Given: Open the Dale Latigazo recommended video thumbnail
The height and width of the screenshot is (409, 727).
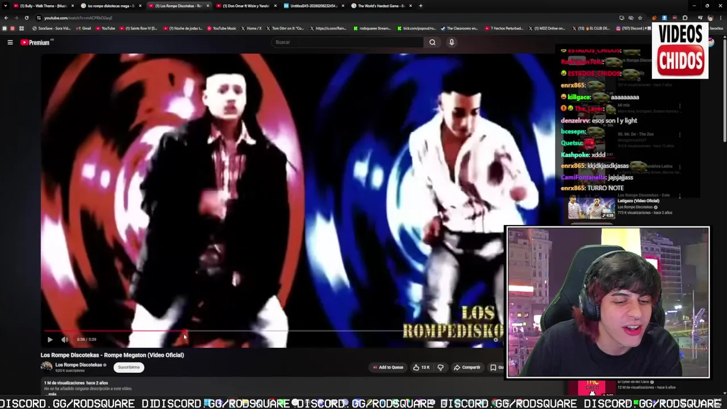Looking at the screenshot, I should pyautogui.click(x=591, y=208).
